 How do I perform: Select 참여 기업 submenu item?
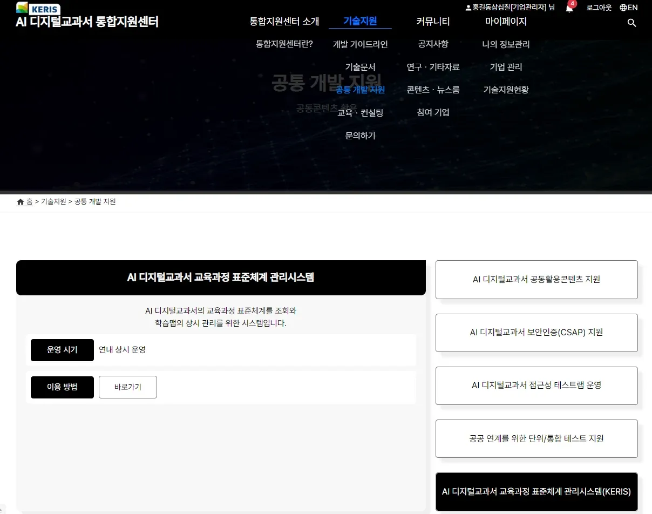pos(433,113)
